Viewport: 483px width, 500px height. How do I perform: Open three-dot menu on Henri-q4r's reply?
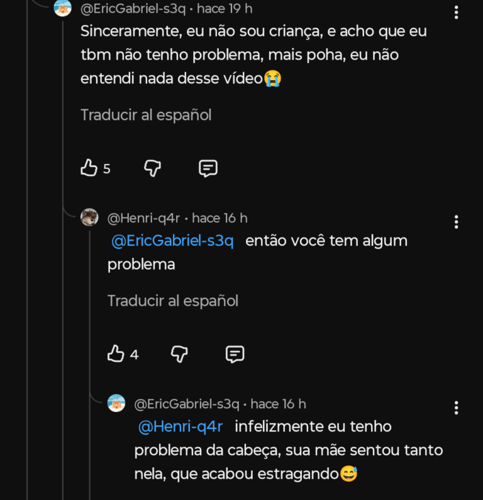tap(457, 222)
